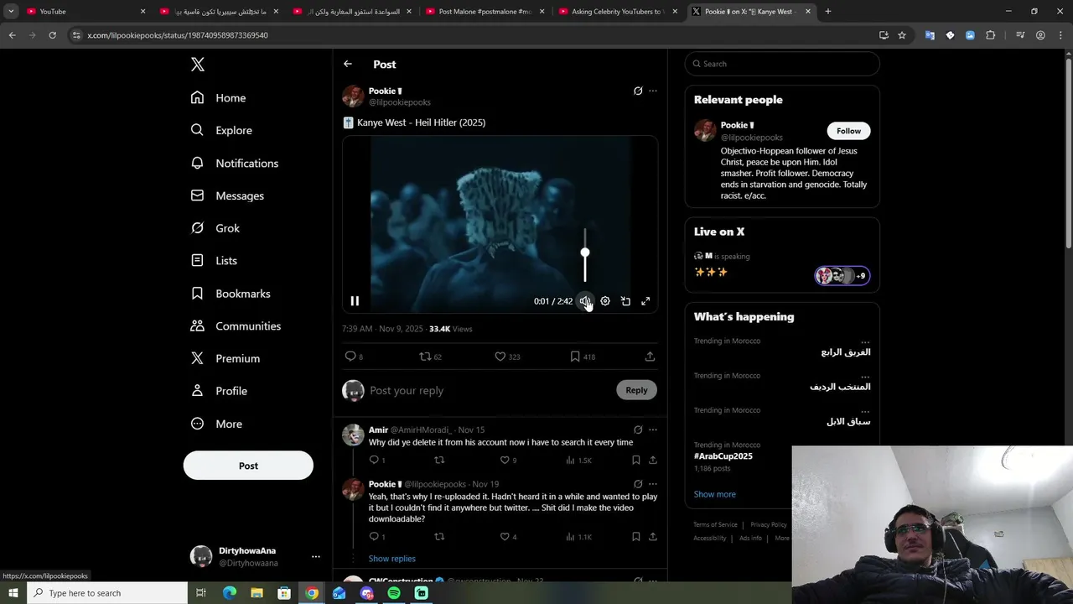The width and height of the screenshot is (1073, 604).
Task: Mute the video volume
Action: coord(585,301)
